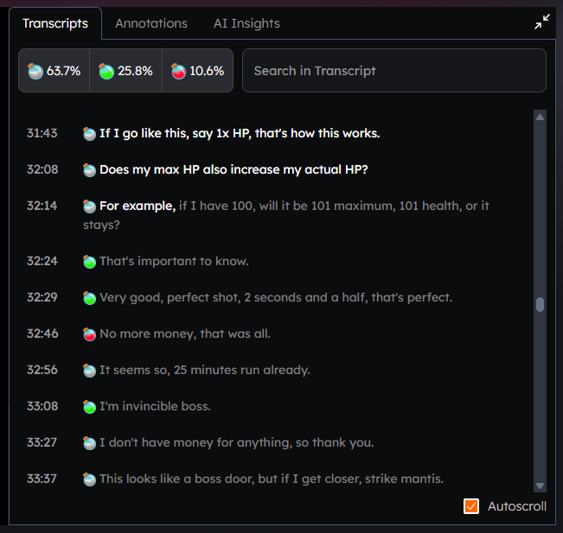This screenshot has width=563, height=533.
Task: Filter by the negative 10.6% red potion
Action: (x=197, y=71)
